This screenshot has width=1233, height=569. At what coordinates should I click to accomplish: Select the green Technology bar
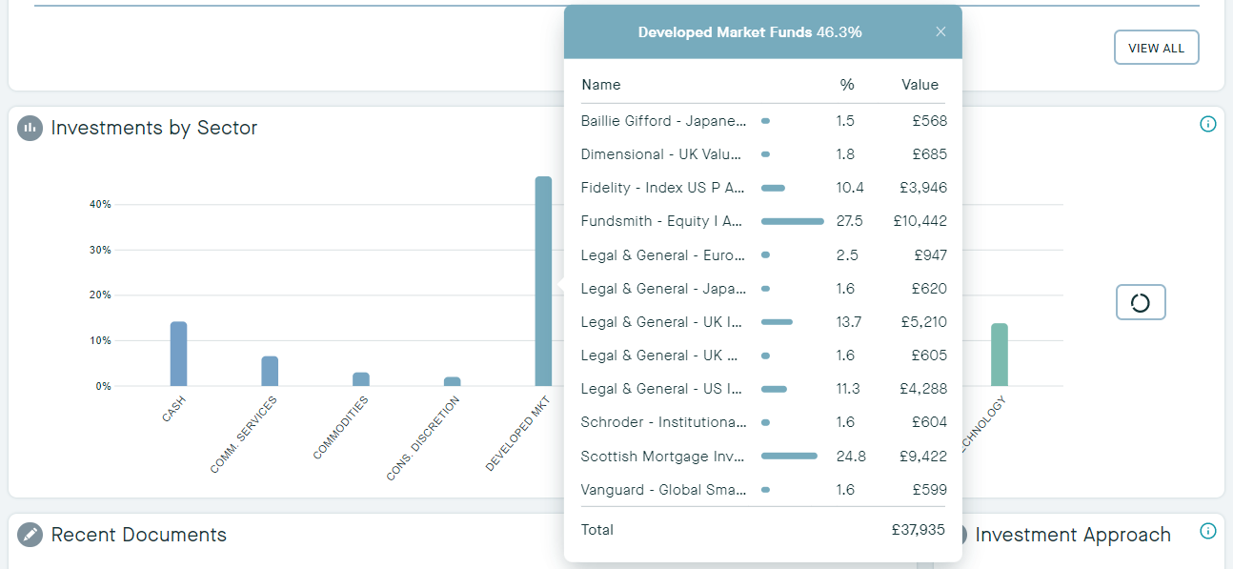999,355
